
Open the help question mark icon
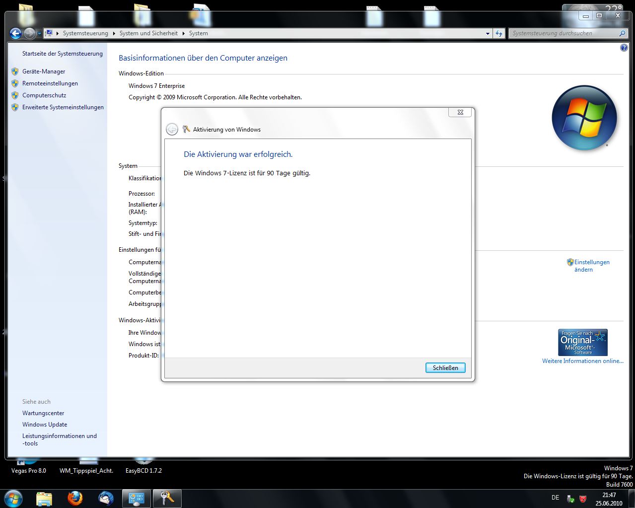point(624,48)
